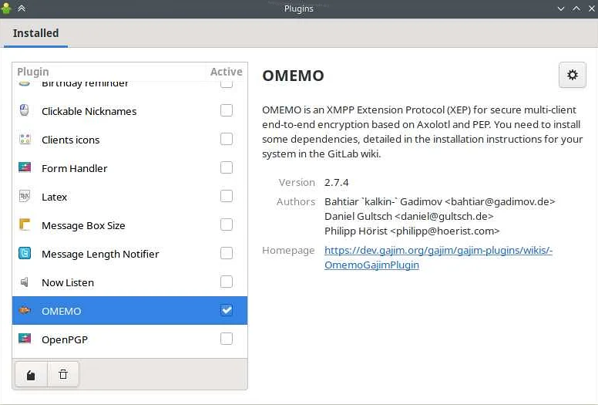Click the Message Length Notifier icon

[25, 254]
